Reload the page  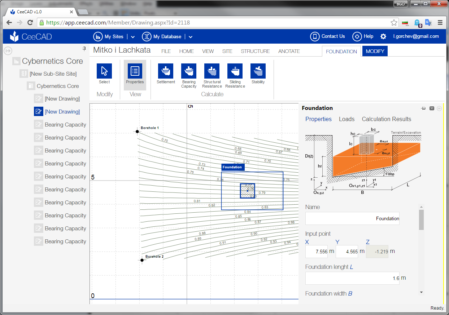click(x=30, y=23)
